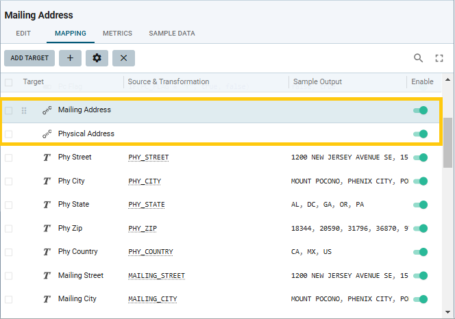Click the plus add icon button
Screen dimensions: 455x319
70,58
